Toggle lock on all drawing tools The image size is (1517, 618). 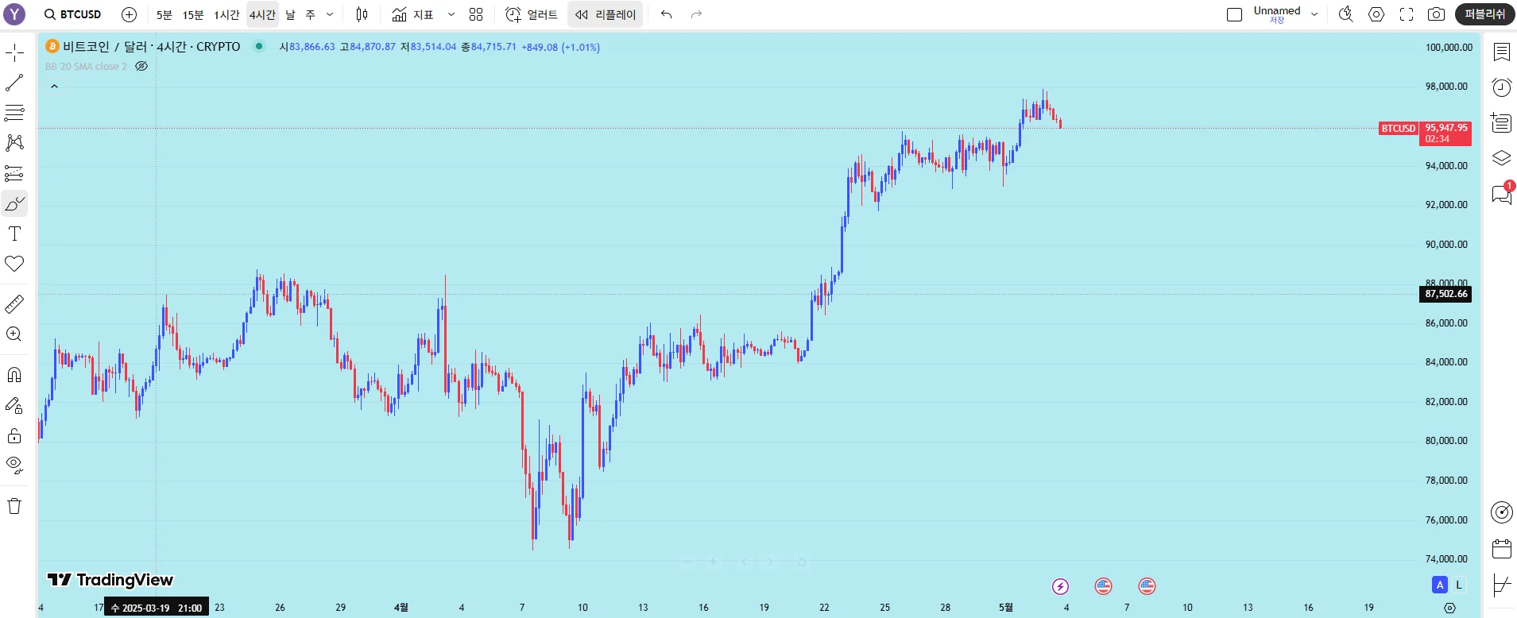pos(14,435)
